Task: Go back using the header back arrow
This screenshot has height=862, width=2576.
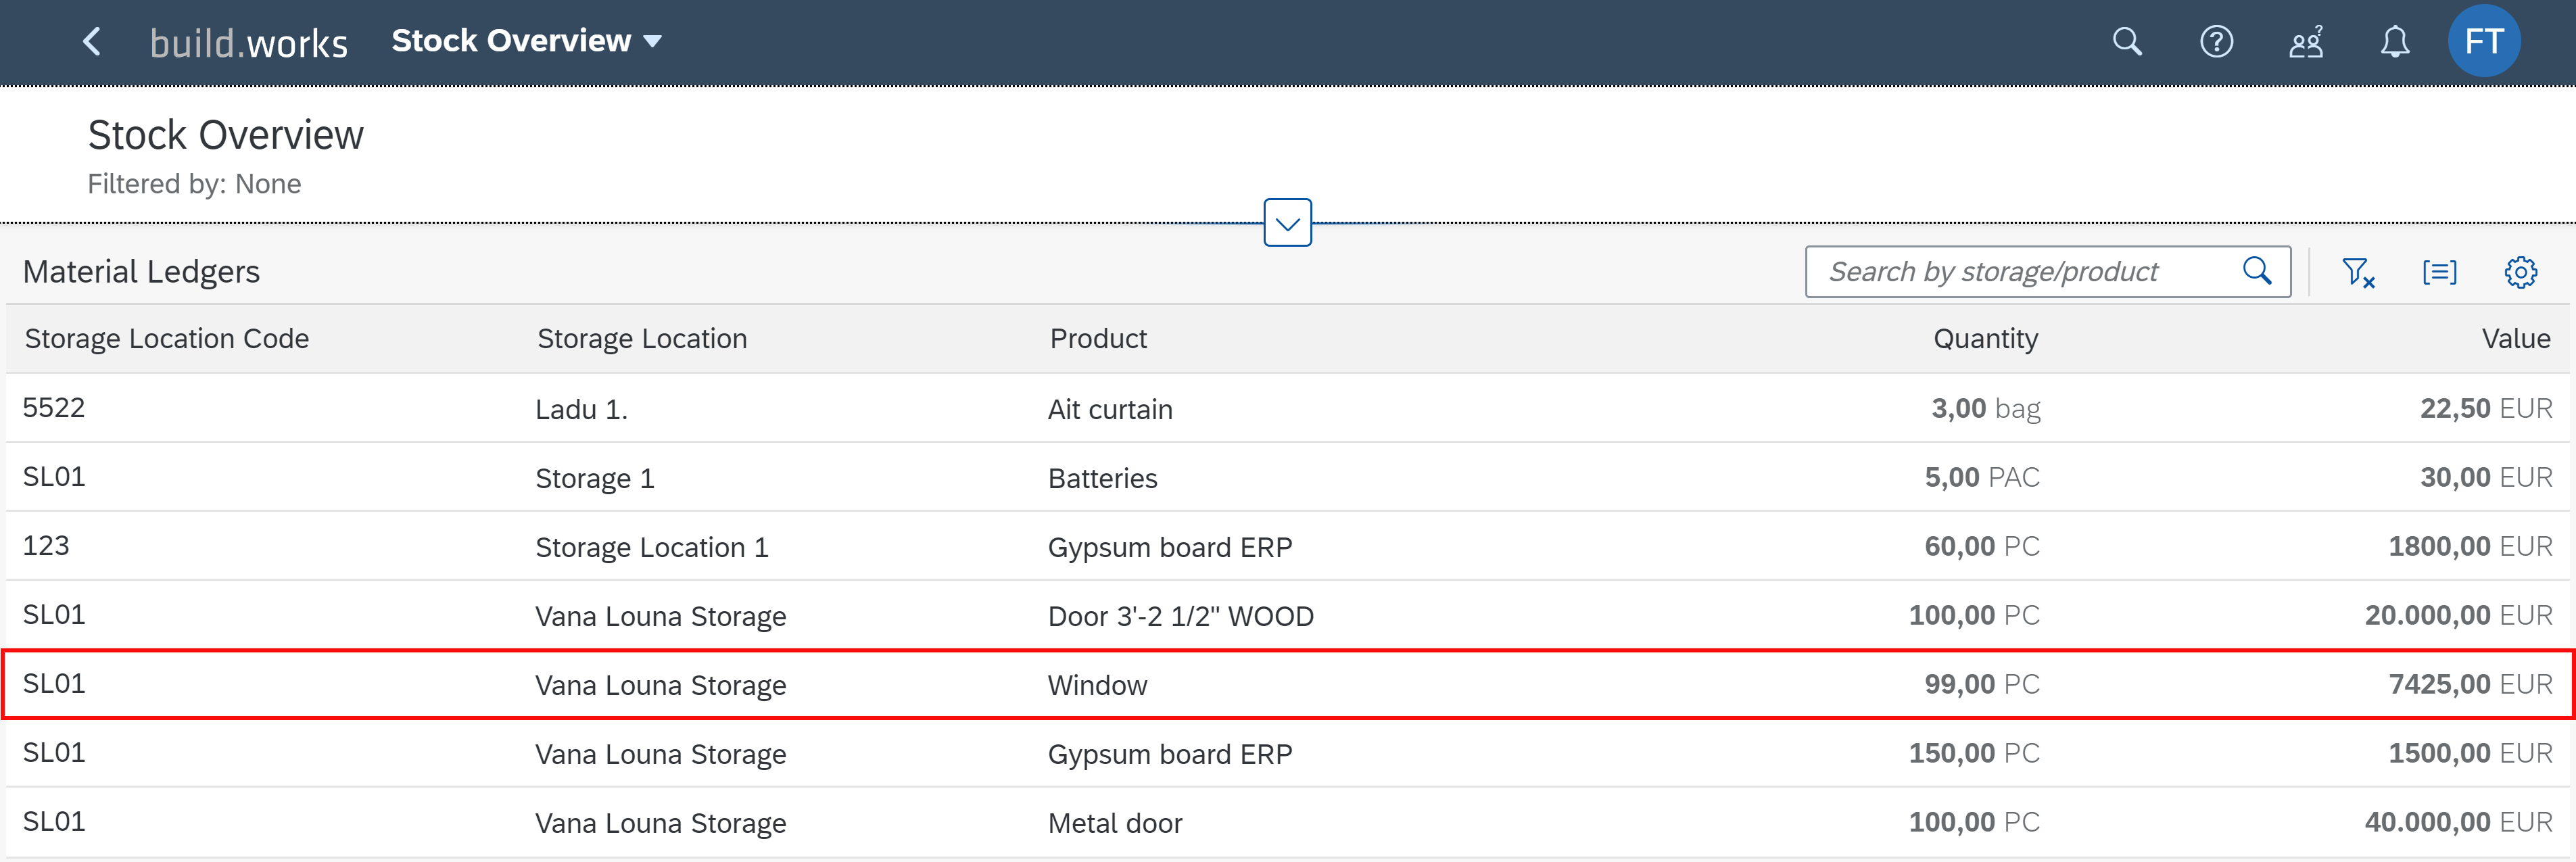Action: 92,42
